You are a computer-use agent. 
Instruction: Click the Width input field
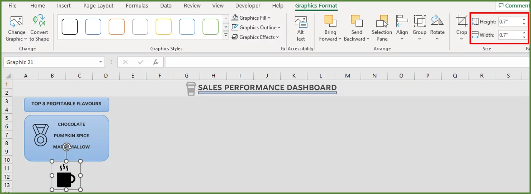pyautogui.click(x=509, y=35)
